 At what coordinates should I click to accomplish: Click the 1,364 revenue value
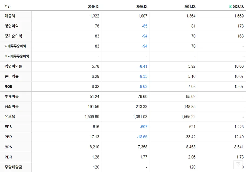[191, 16]
